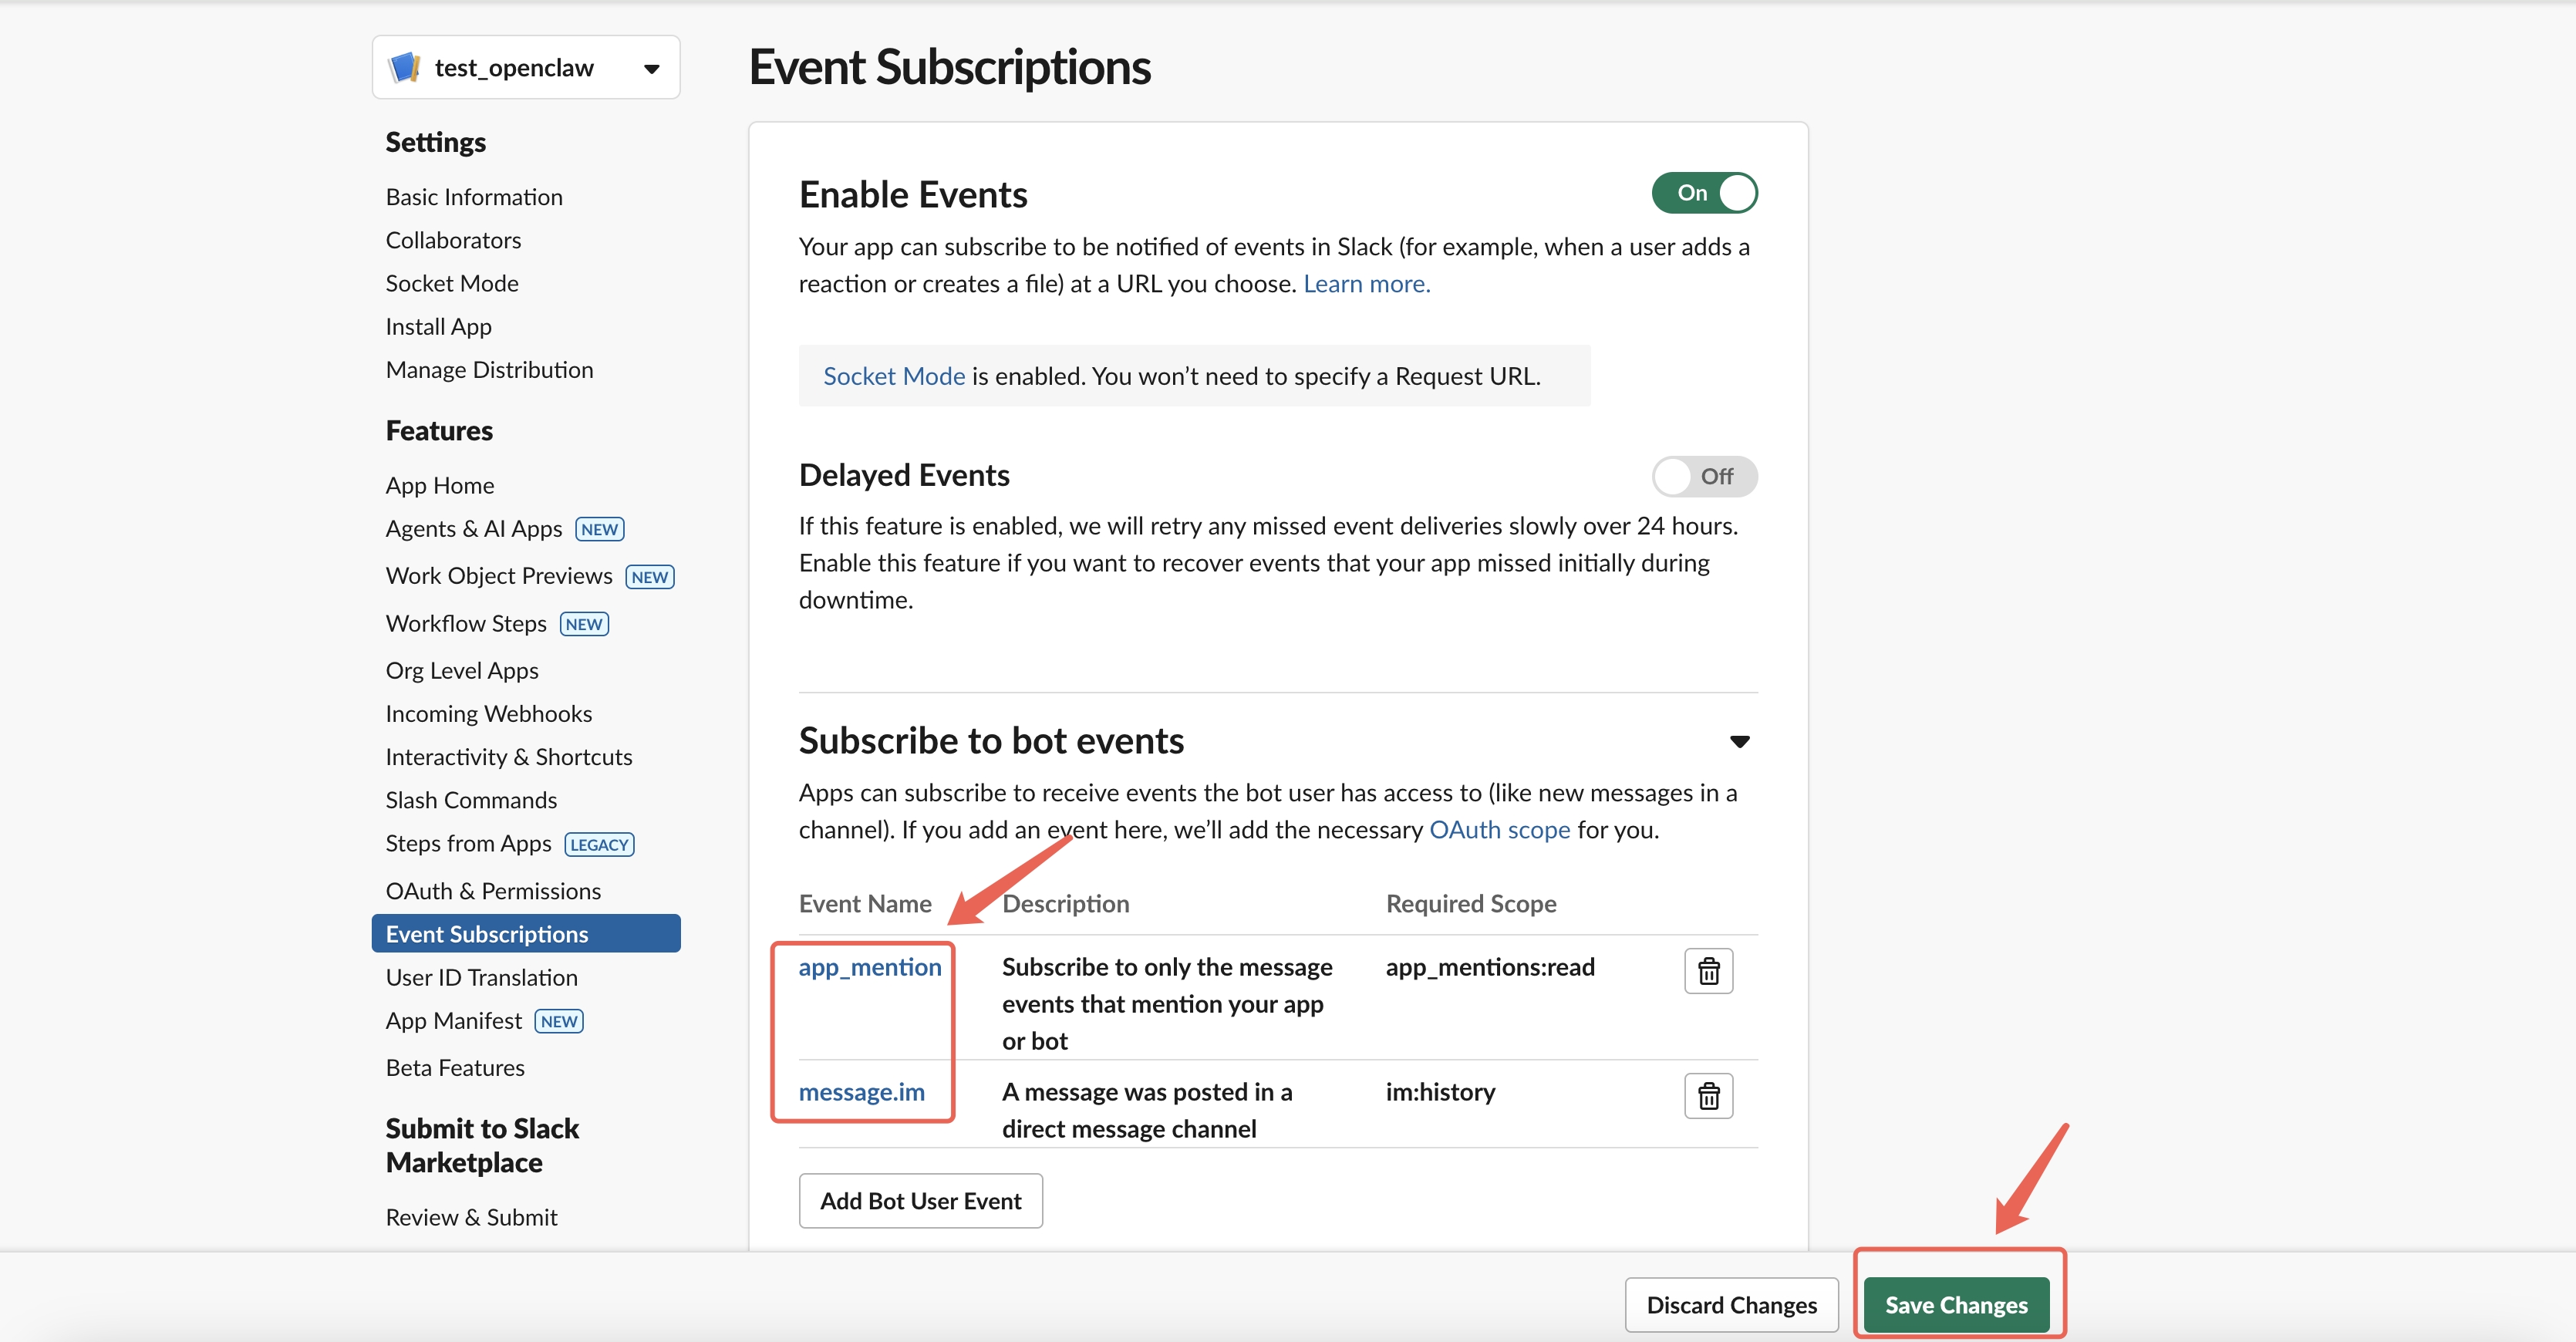Image resolution: width=2576 pixels, height=1342 pixels.
Task: Navigate to OAuth & Permissions in sidebar
Action: [492, 890]
